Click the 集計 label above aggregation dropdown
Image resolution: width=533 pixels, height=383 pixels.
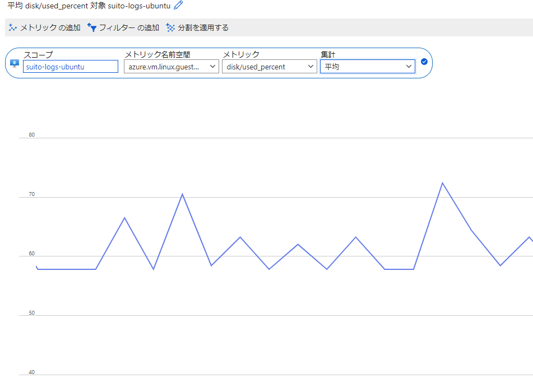click(328, 54)
